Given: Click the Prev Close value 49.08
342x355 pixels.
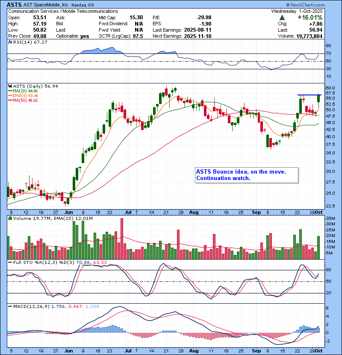Looking at the screenshot, I should 40,36.
